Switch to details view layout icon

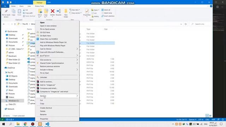click(x=207, y=116)
